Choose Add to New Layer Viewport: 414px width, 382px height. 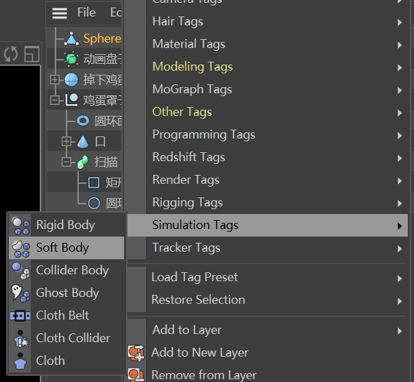267,353
